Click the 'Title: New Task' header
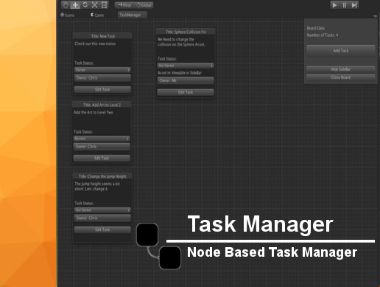380x287 pixels. (102, 36)
